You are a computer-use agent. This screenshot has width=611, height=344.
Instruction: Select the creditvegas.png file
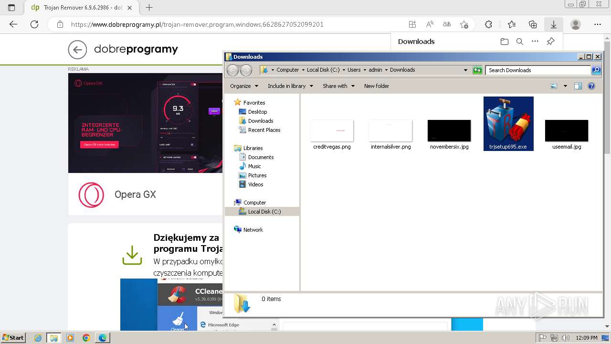[x=332, y=134]
